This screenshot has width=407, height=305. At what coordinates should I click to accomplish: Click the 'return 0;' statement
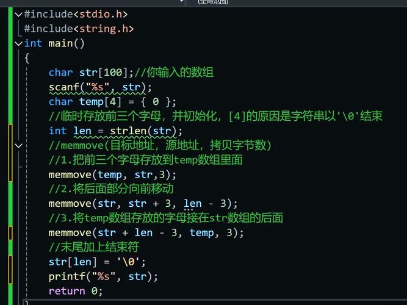tap(76, 291)
